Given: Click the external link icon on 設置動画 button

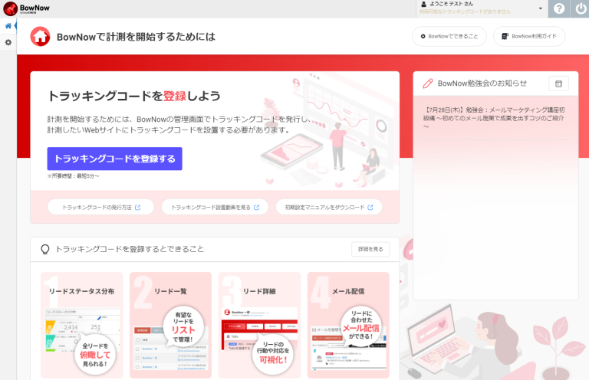Looking at the screenshot, I should click(x=257, y=208).
